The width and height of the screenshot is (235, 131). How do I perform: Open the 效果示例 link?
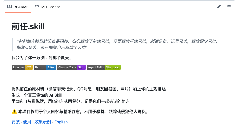[43, 122]
